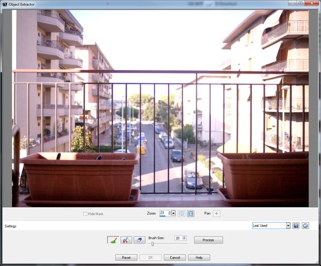The width and height of the screenshot is (321, 266).
Task: Click the 100% actual size zoom icon
Action: pos(190,214)
